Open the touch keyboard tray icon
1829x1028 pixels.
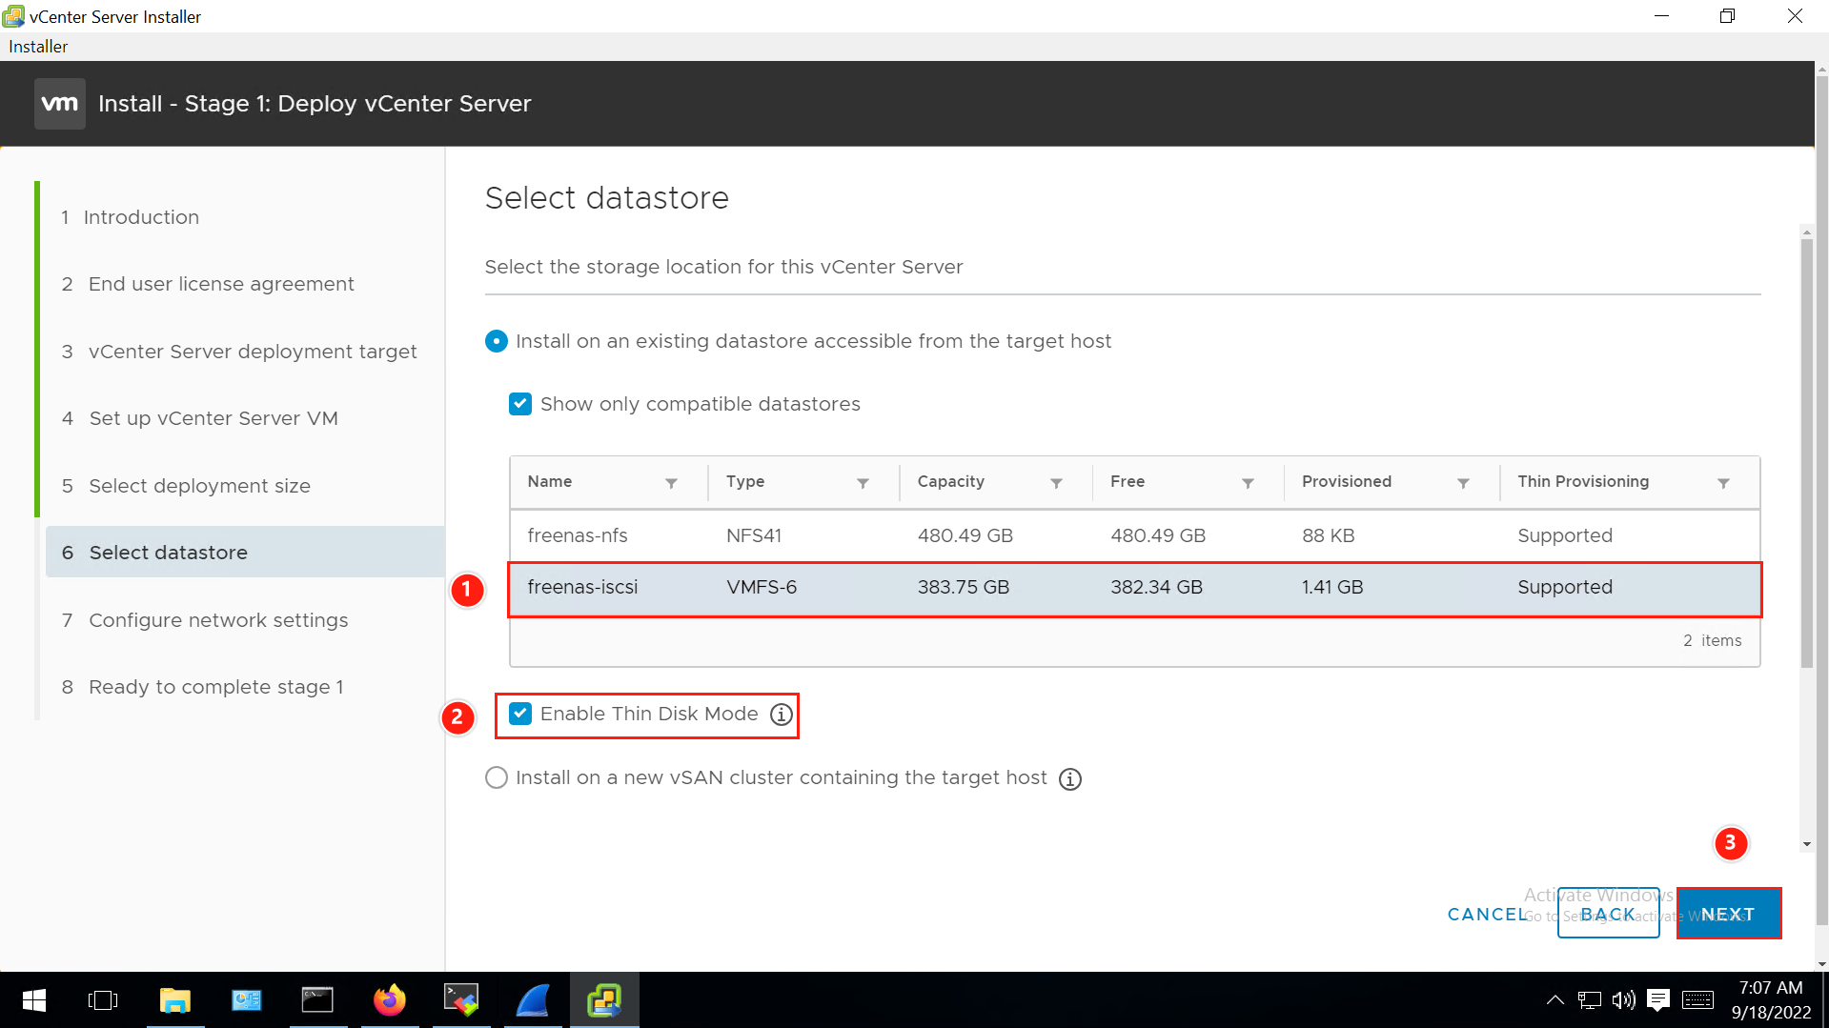point(1697,1000)
